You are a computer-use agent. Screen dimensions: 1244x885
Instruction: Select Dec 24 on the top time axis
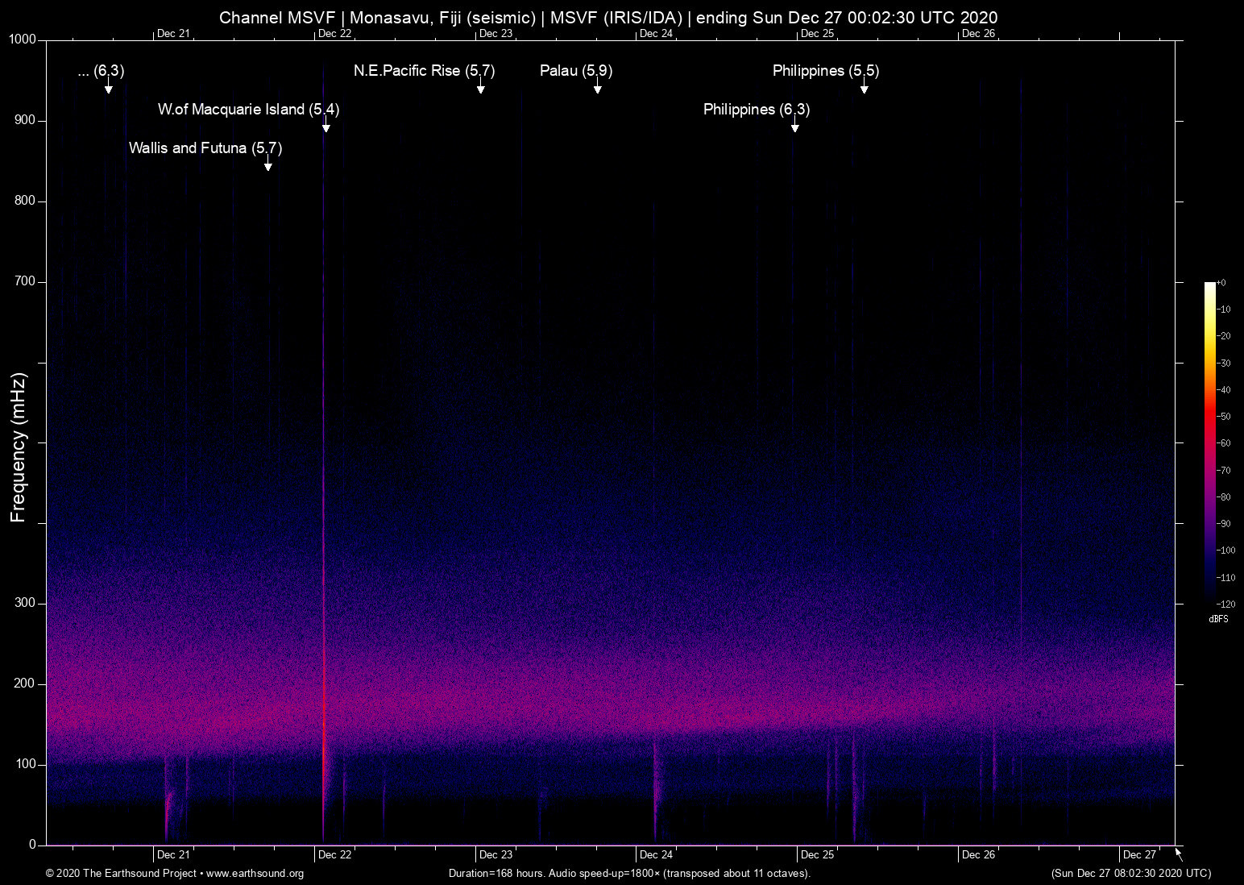tap(656, 34)
